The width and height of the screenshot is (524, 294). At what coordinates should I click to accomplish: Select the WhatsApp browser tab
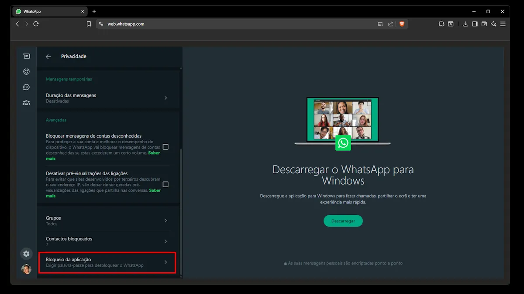pos(48,11)
